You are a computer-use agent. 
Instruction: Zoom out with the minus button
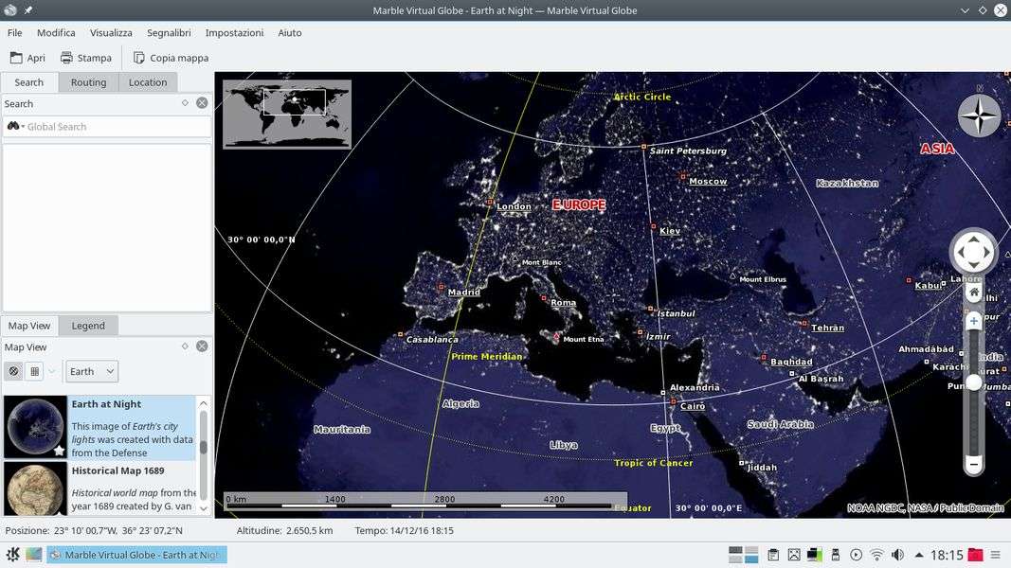(x=973, y=464)
